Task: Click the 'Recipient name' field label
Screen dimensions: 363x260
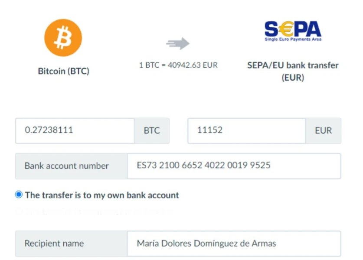Action: (54, 243)
